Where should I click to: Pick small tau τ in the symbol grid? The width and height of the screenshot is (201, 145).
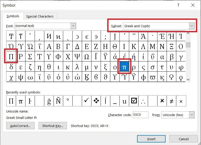(x=162, y=67)
